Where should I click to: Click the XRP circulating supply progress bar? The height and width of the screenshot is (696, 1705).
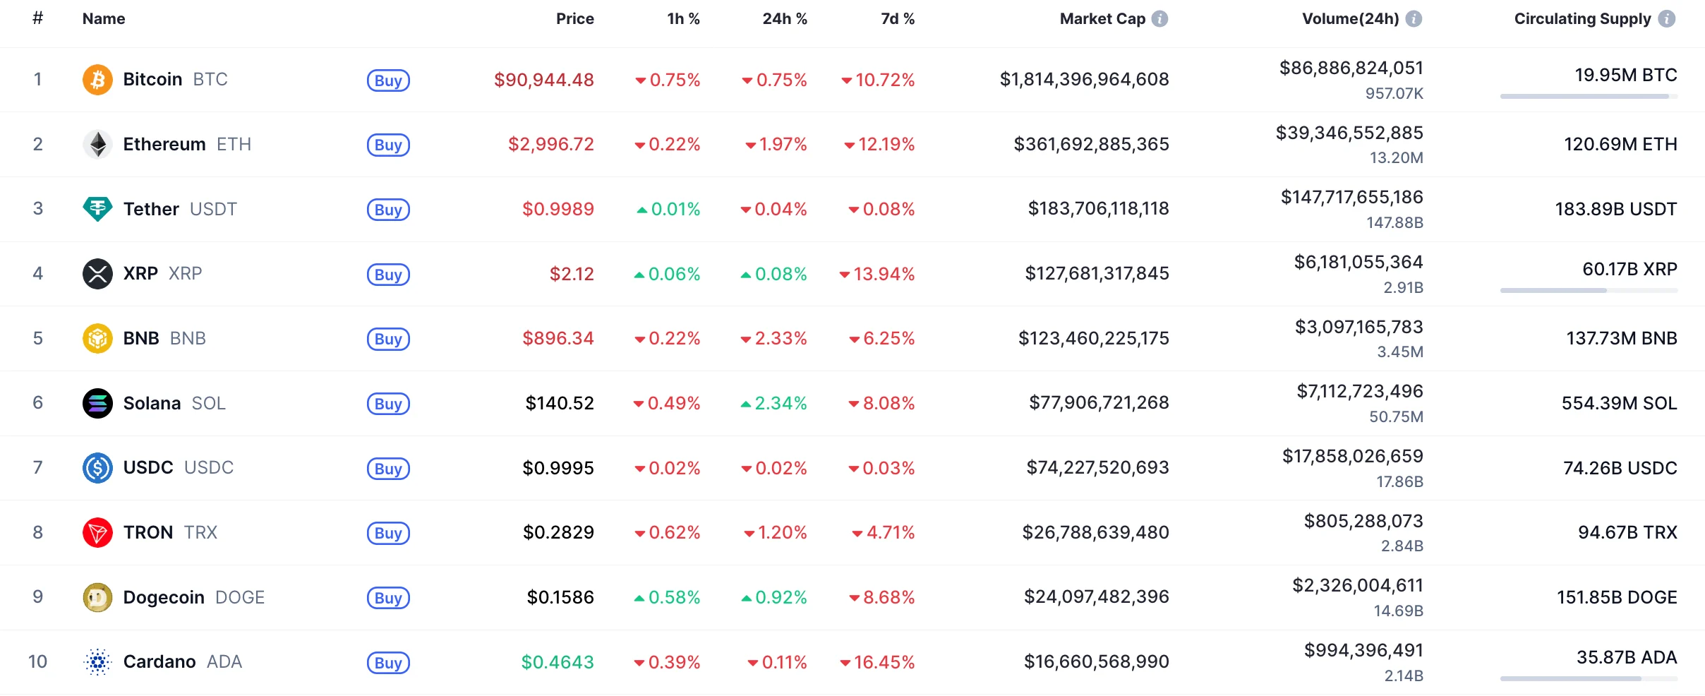pyautogui.click(x=1589, y=290)
